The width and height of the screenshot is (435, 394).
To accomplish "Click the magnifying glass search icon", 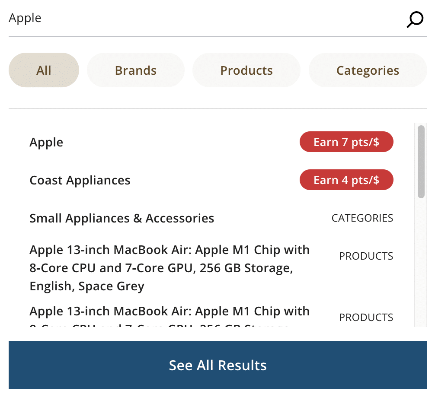I will click(415, 19).
